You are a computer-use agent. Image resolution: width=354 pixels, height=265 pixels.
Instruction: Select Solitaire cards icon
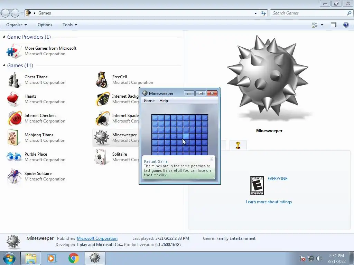coord(101,157)
